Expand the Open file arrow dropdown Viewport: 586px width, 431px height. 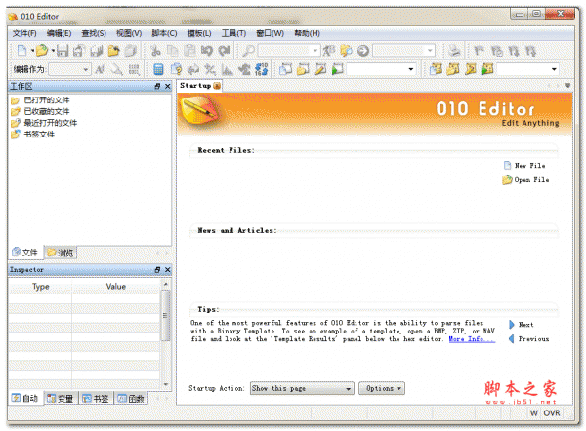[x=53, y=50]
